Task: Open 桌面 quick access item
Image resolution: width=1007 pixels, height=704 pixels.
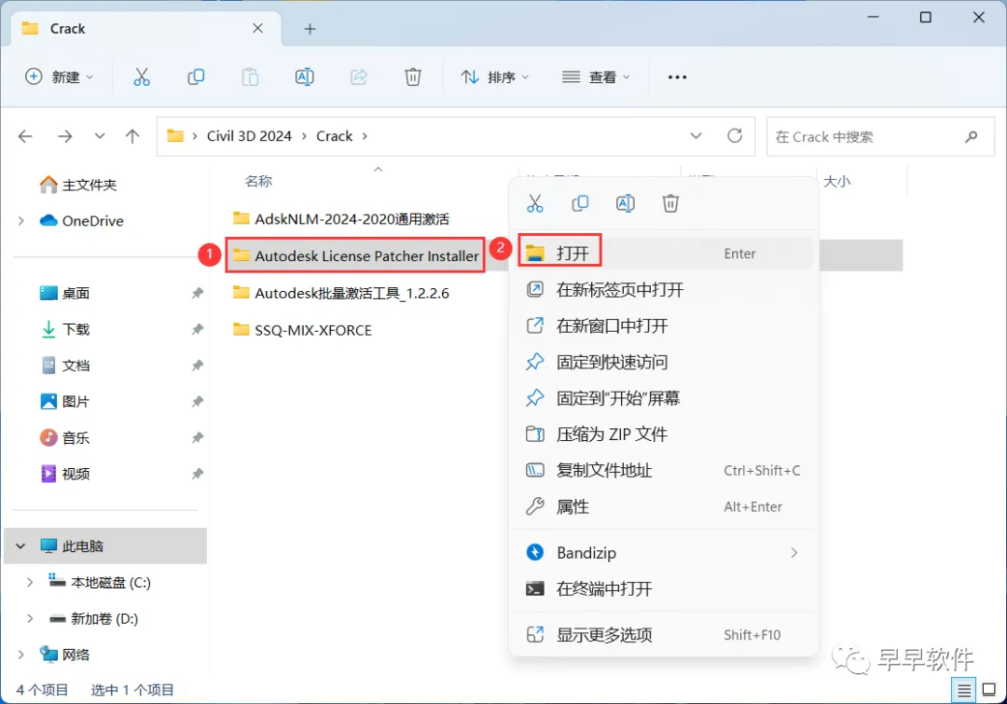Action: [x=65, y=293]
